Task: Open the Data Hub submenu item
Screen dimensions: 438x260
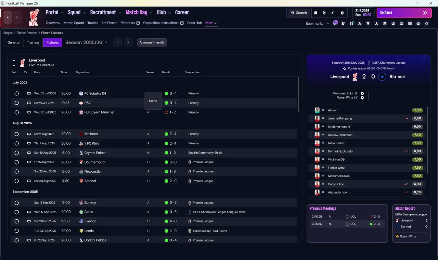Action: point(194,23)
